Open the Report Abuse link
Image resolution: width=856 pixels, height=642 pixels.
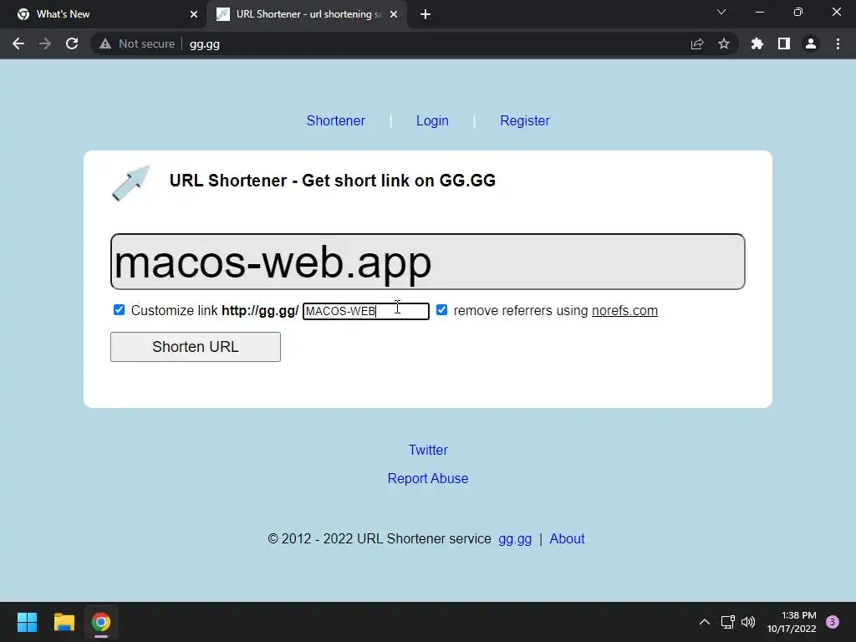pos(428,478)
